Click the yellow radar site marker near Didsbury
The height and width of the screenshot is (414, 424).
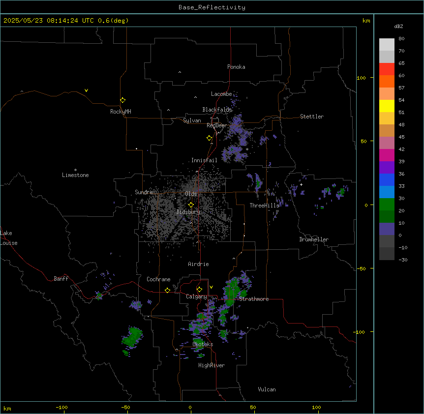(x=191, y=205)
